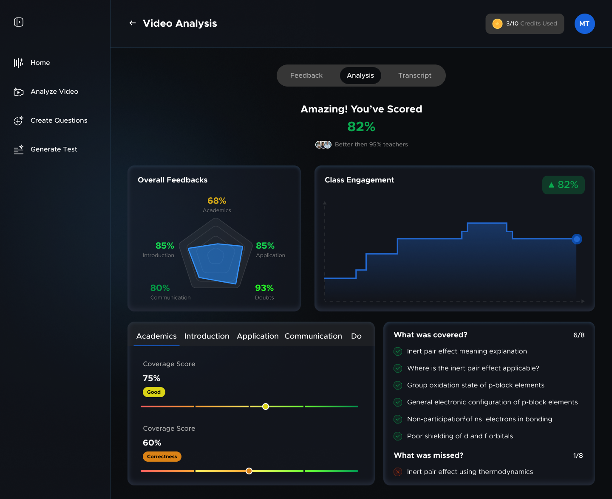Click the back arrow beside Video Analysis
This screenshot has width=612, height=499.
pos(132,23)
